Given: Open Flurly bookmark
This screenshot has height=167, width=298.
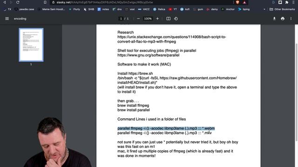Looking at the screenshot, I should (74, 9).
